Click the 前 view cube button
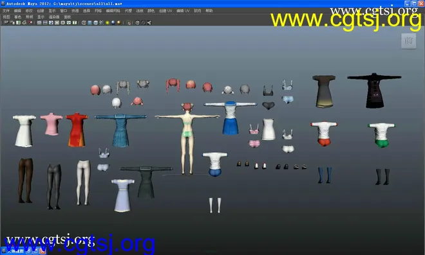Image resolution: width=425 pixels, height=255 pixels. [408, 41]
